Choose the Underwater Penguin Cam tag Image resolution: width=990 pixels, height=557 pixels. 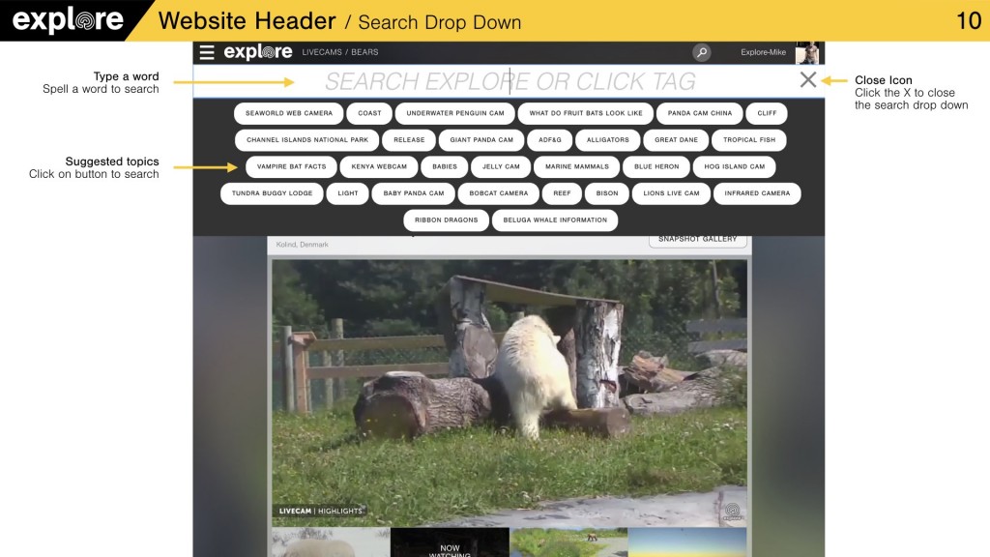click(x=454, y=113)
